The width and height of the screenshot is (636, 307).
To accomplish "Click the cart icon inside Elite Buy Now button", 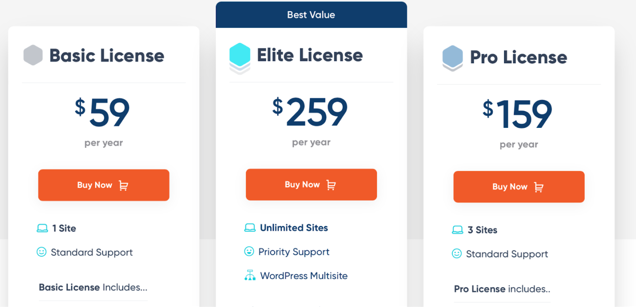I will [x=331, y=184].
